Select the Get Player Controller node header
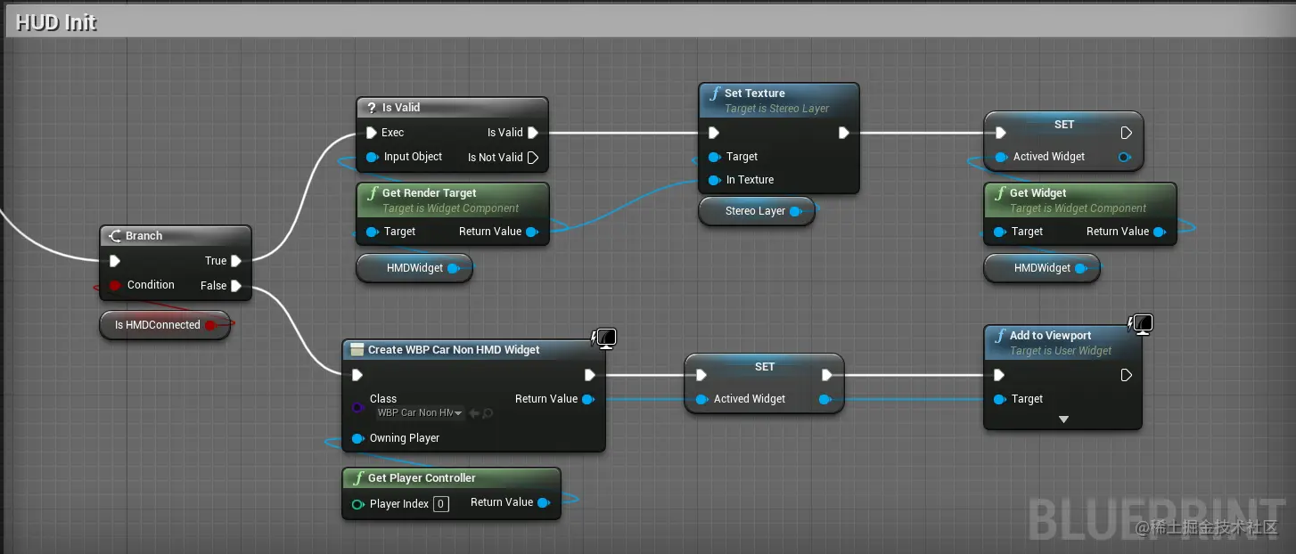The image size is (1296, 554). (x=451, y=478)
